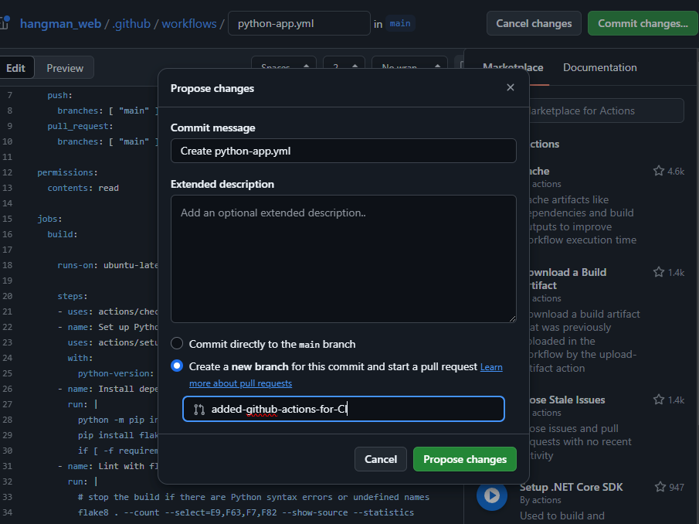Viewport: 699px width, 524px height.
Task: Open the Download a Build Artifact action
Action: [566, 279]
